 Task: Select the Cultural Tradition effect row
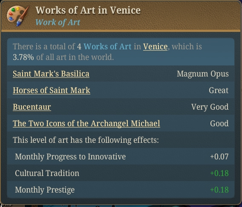tap(121, 173)
